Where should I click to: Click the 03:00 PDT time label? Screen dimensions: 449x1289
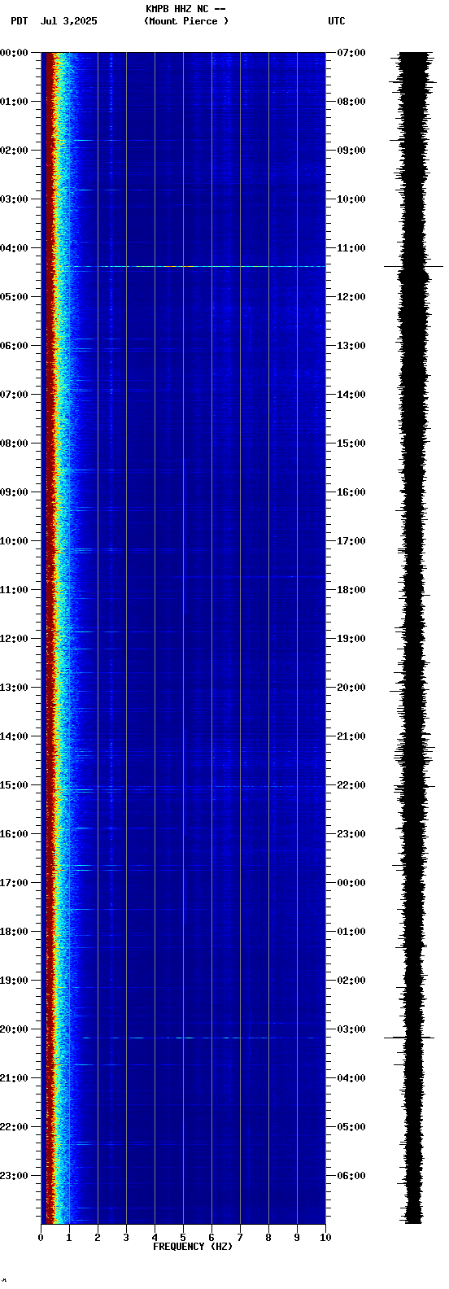[15, 199]
